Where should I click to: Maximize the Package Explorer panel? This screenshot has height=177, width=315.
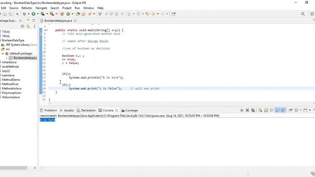tap(34, 20)
